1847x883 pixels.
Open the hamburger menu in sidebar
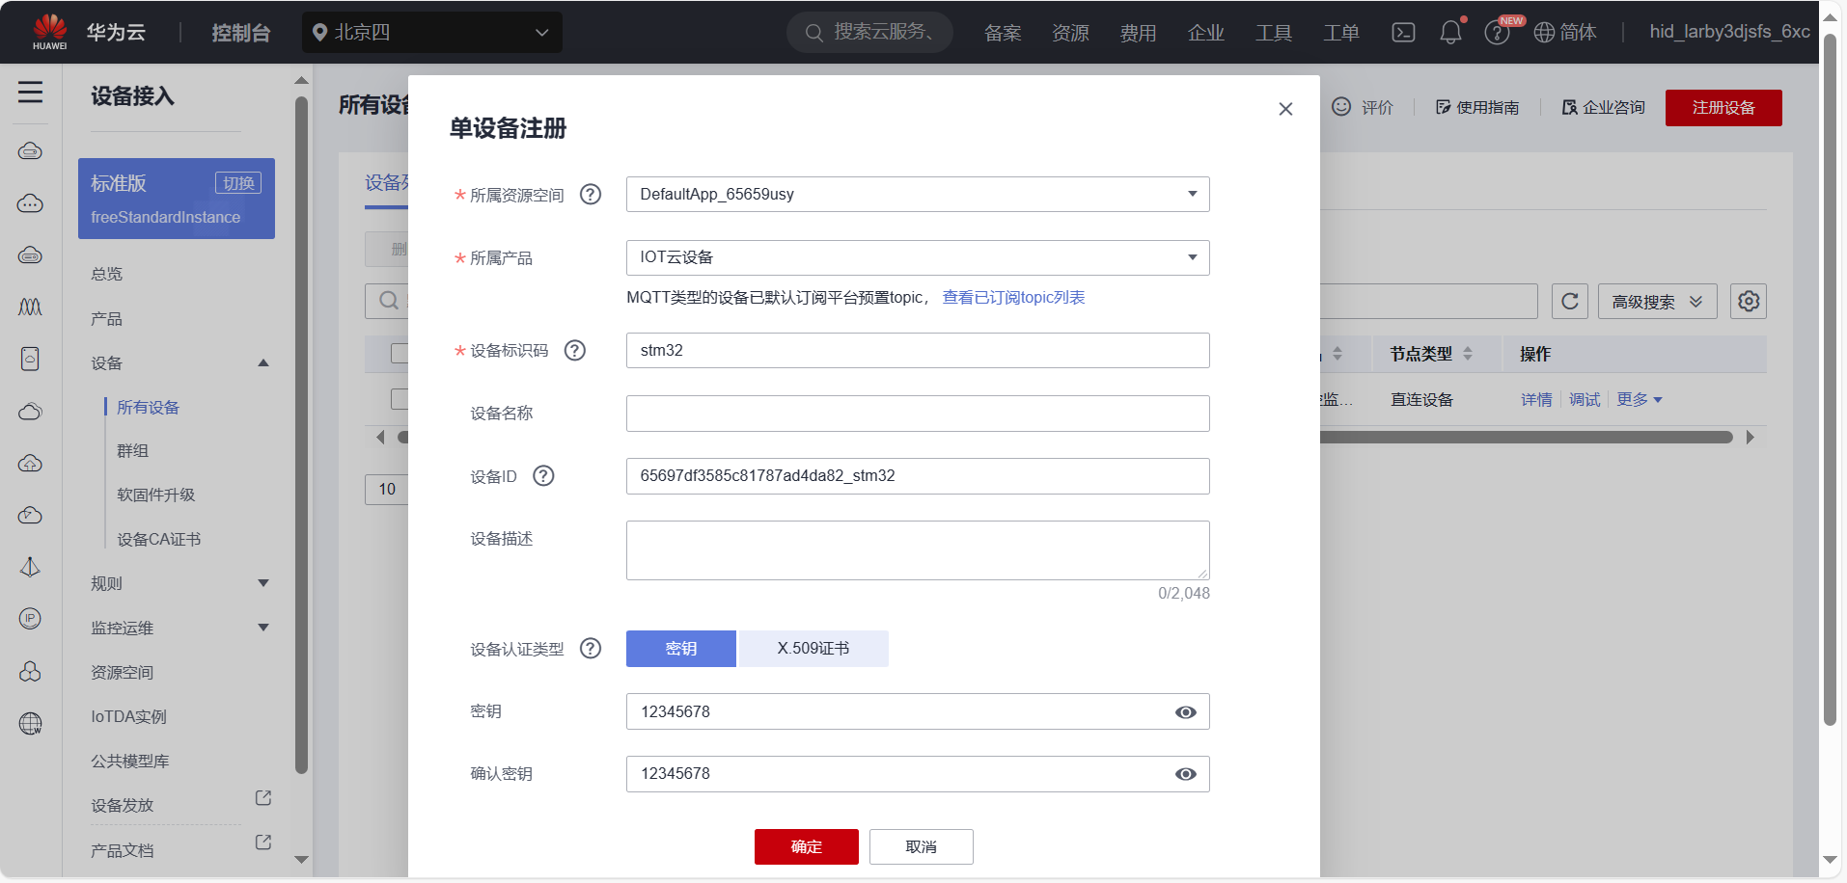click(30, 93)
